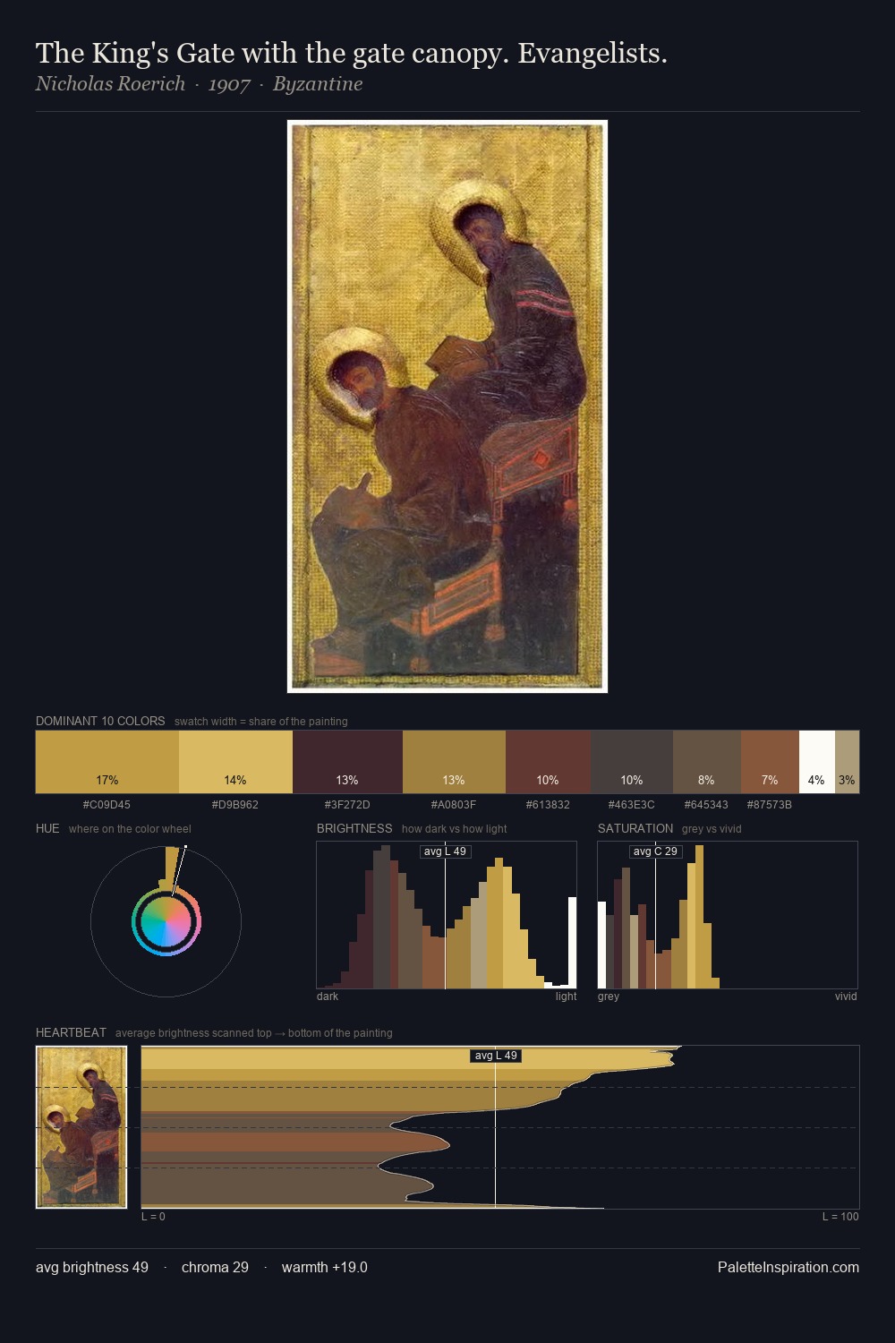Select the beige 3% swatch
895x1343 pixels.
click(847, 762)
